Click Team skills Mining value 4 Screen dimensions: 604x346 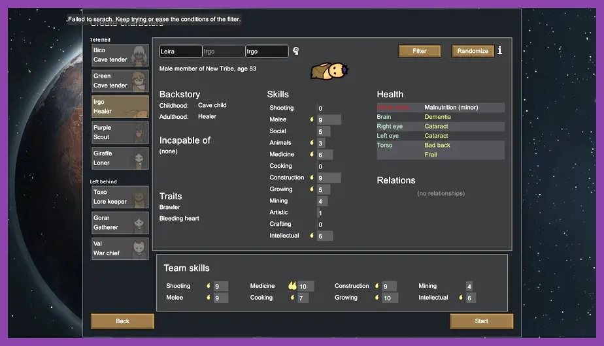click(469, 287)
